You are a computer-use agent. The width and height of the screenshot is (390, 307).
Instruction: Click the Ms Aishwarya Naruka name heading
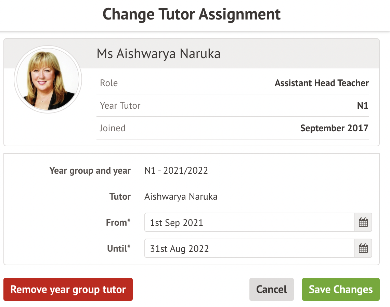pyautogui.click(x=158, y=54)
